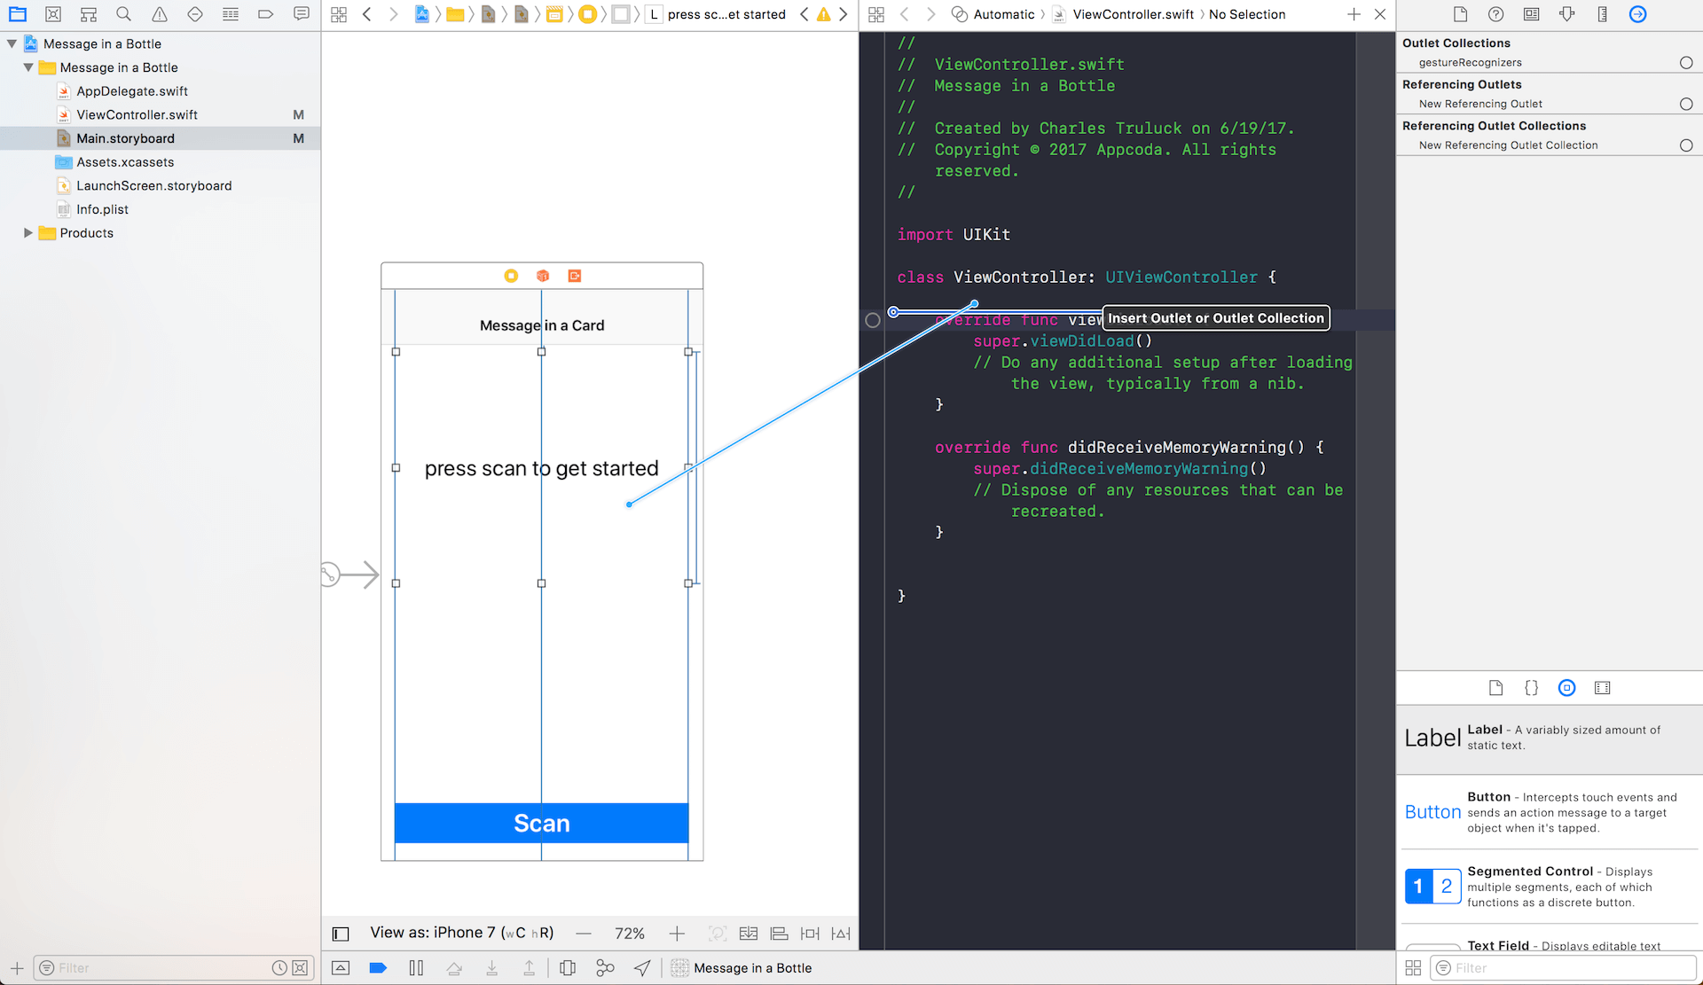Expand the Products folder
1703x985 pixels.
[28, 233]
